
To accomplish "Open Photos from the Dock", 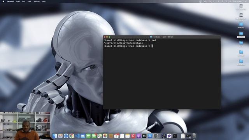I will (105, 136).
